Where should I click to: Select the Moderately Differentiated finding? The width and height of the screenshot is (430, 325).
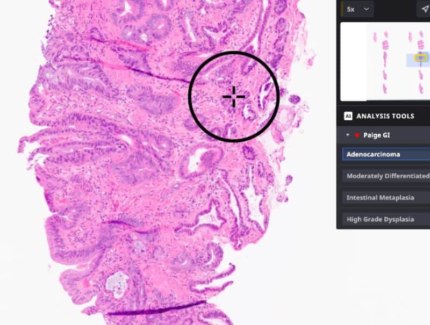coord(386,176)
